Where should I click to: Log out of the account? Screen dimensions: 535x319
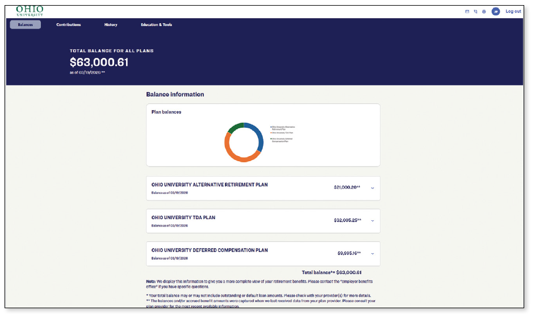click(513, 11)
